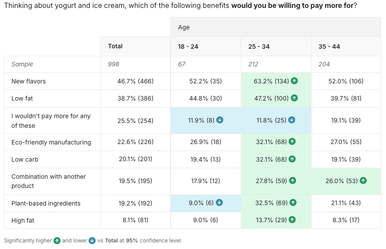Click the up arrow icon beside 13.7% (29)
This screenshot has height=249, width=386.
[x=292, y=220]
